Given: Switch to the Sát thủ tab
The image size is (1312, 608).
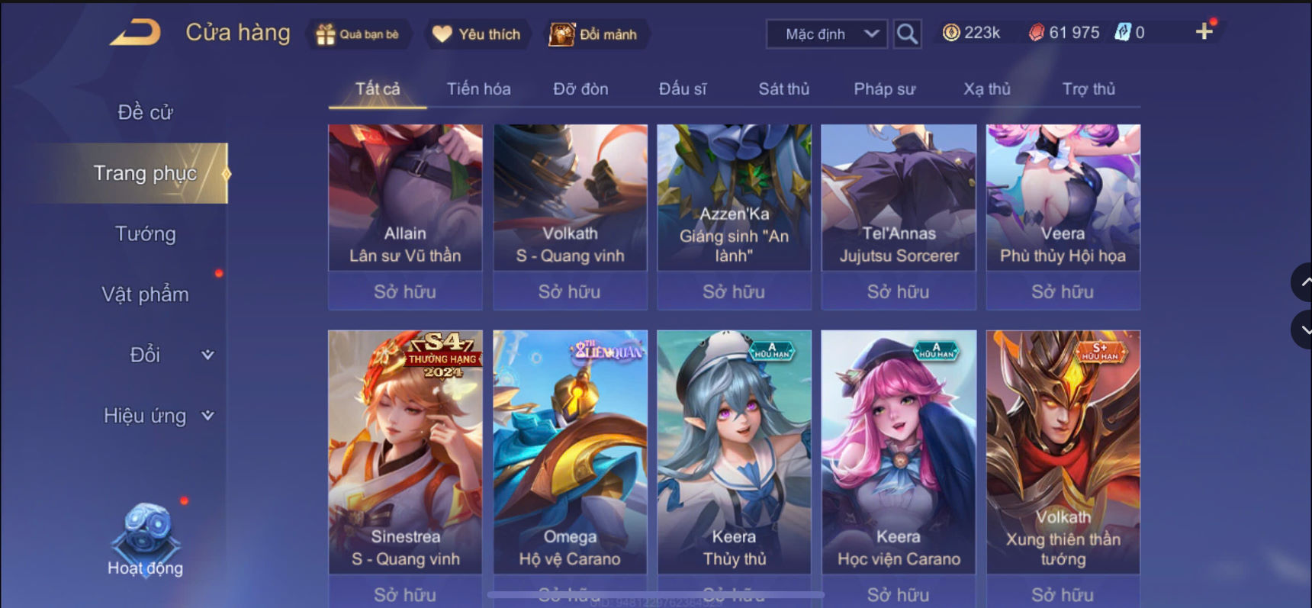Looking at the screenshot, I should (783, 89).
